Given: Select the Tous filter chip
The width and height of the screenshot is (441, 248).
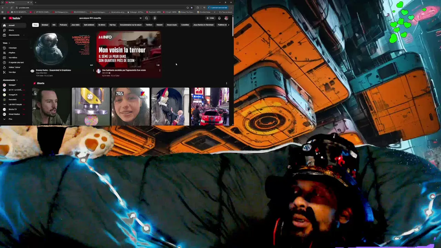Looking at the screenshot, I should [35, 25].
